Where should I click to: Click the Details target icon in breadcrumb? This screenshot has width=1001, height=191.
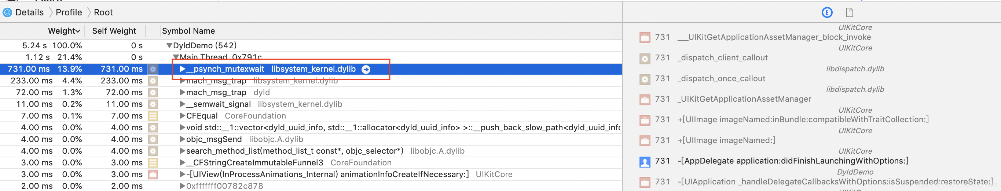pos(7,12)
